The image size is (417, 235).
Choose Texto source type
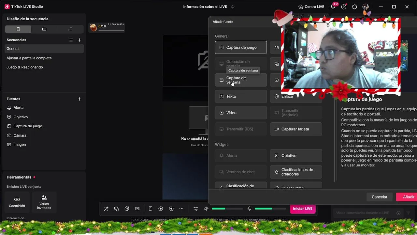[241, 97]
